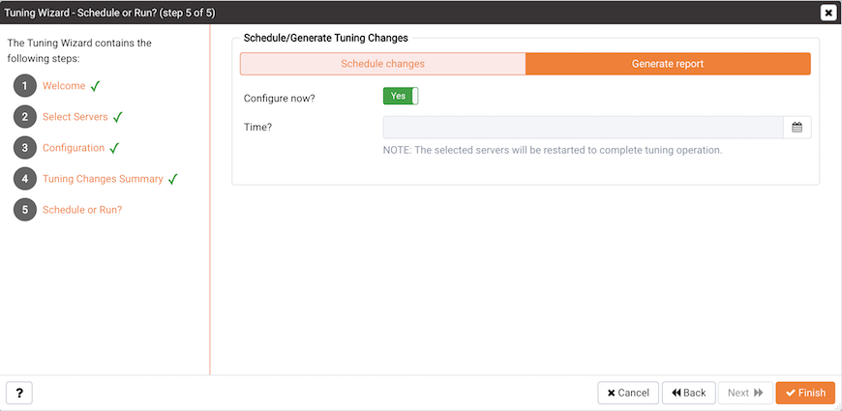The image size is (842, 411).
Task: Click the checkmark beside Configuration
Action: [x=114, y=148]
